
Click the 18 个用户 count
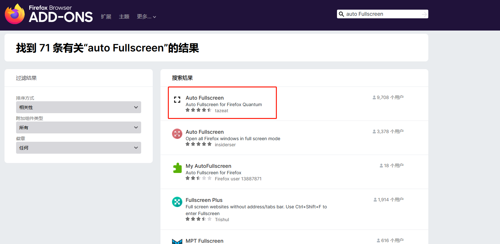394,166
